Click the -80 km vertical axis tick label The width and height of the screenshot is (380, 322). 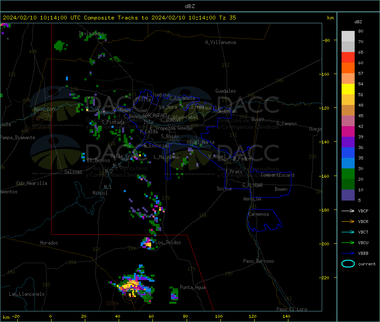(x=326, y=40)
